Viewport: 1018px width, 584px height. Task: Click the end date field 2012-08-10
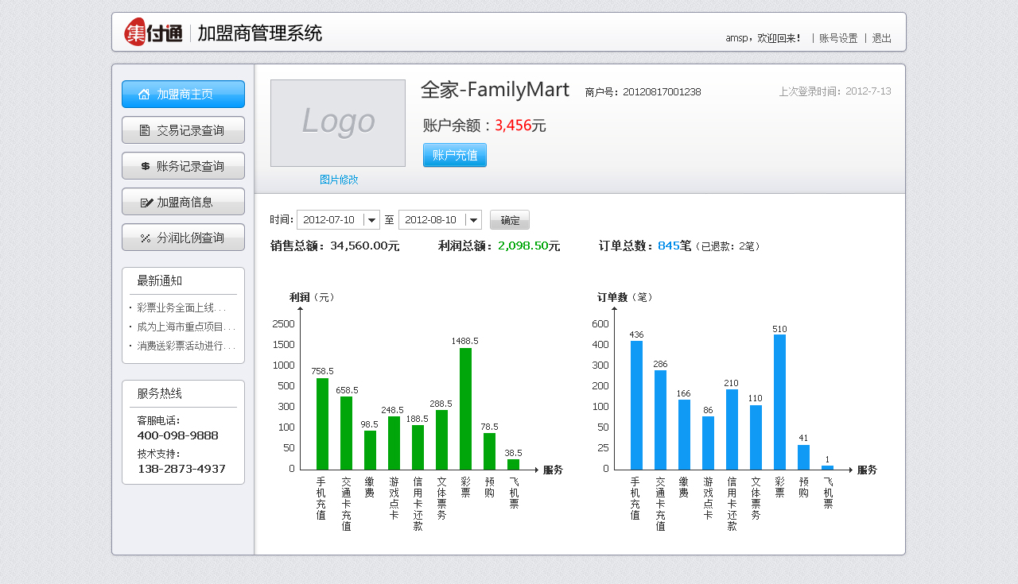click(440, 220)
